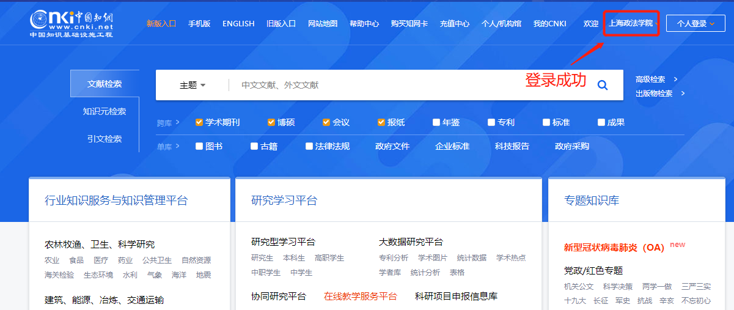This screenshot has height=310, width=734.
Task: Select the 引文检索 tab
Action: (x=105, y=139)
